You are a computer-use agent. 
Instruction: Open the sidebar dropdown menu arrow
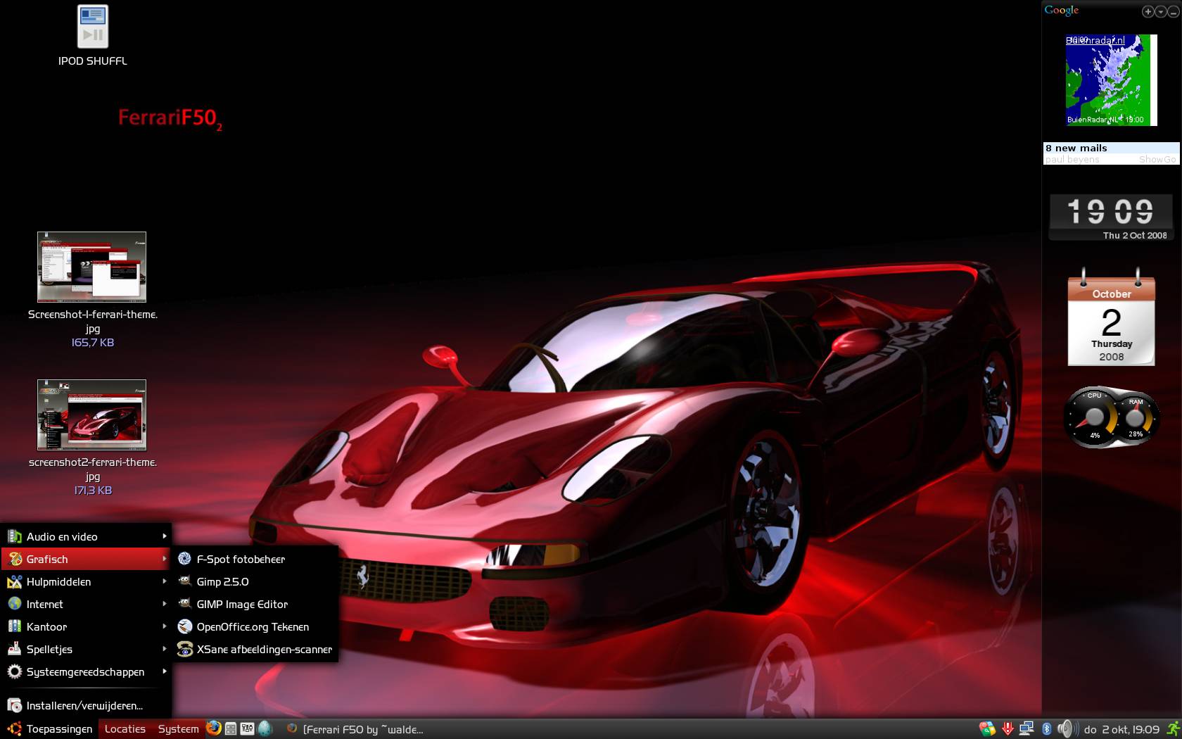point(1160,11)
